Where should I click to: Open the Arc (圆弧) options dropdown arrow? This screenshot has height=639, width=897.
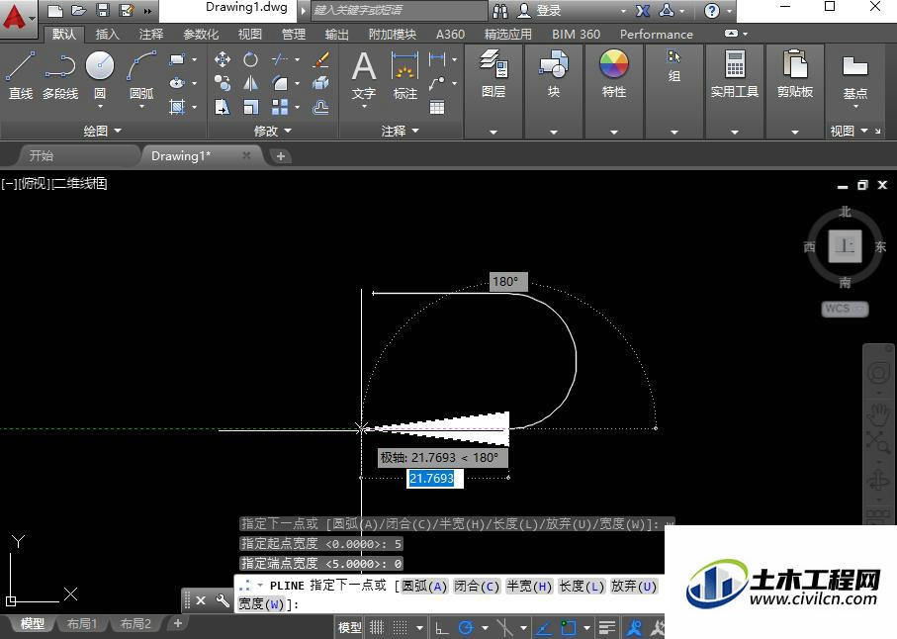[141, 107]
